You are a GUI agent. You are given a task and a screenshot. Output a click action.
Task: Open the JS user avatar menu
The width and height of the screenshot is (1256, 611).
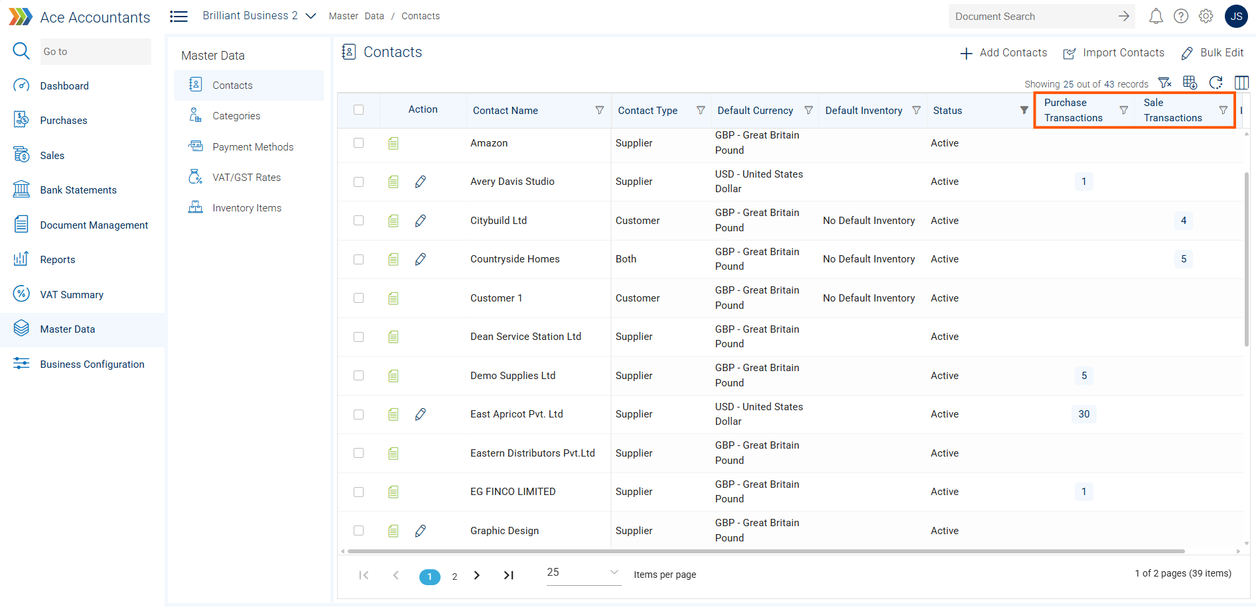coord(1236,17)
